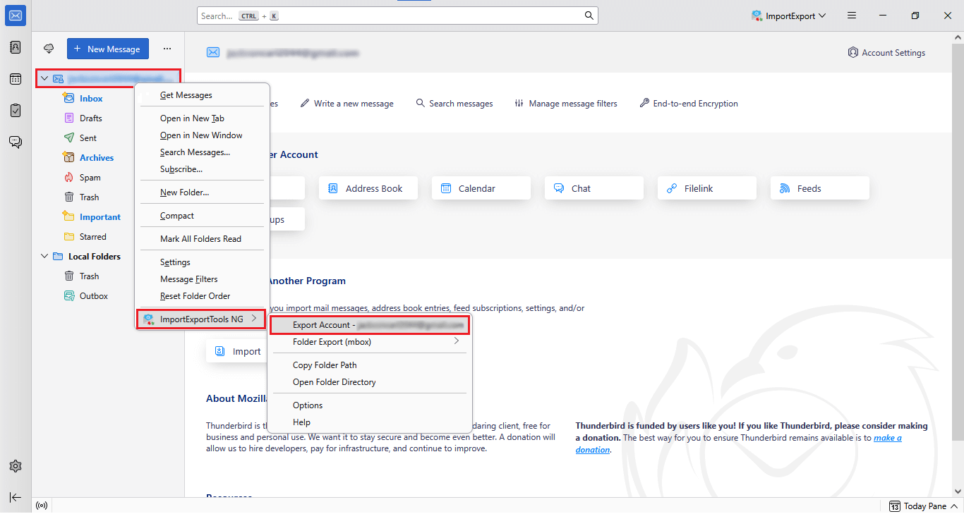Screen dimensions: 964x514
Task: Open the Chat space icon
Action: [x=15, y=142]
